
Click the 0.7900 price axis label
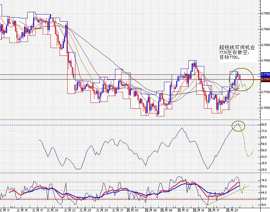click(265, 29)
